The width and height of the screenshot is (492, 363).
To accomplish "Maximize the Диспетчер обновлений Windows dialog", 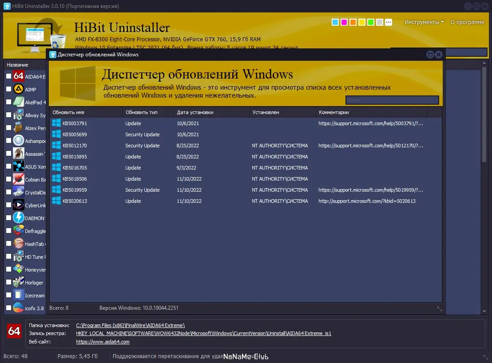I will point(430,55).
